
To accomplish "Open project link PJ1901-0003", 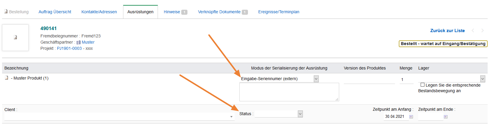I will coord(69,48).
